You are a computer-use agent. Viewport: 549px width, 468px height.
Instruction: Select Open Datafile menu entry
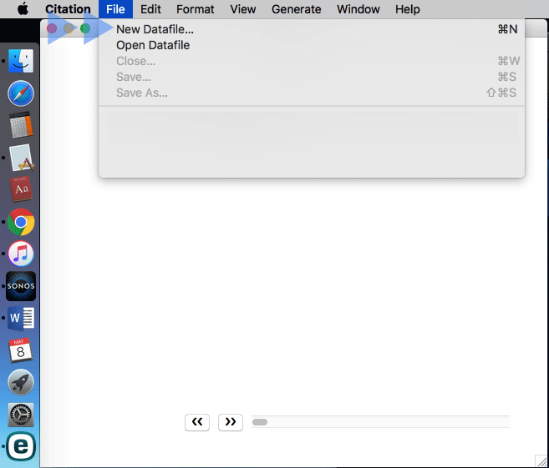[153, 45]
